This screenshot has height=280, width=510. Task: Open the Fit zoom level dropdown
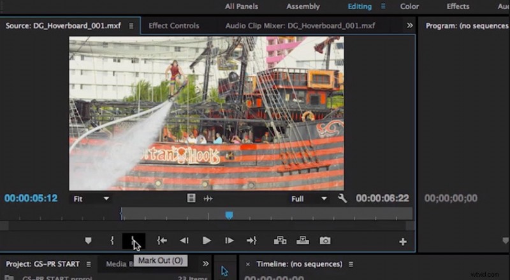[91, 199]
